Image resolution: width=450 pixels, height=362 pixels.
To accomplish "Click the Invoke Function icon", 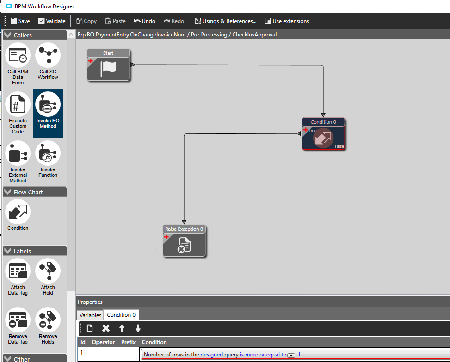I will [48, 153].
